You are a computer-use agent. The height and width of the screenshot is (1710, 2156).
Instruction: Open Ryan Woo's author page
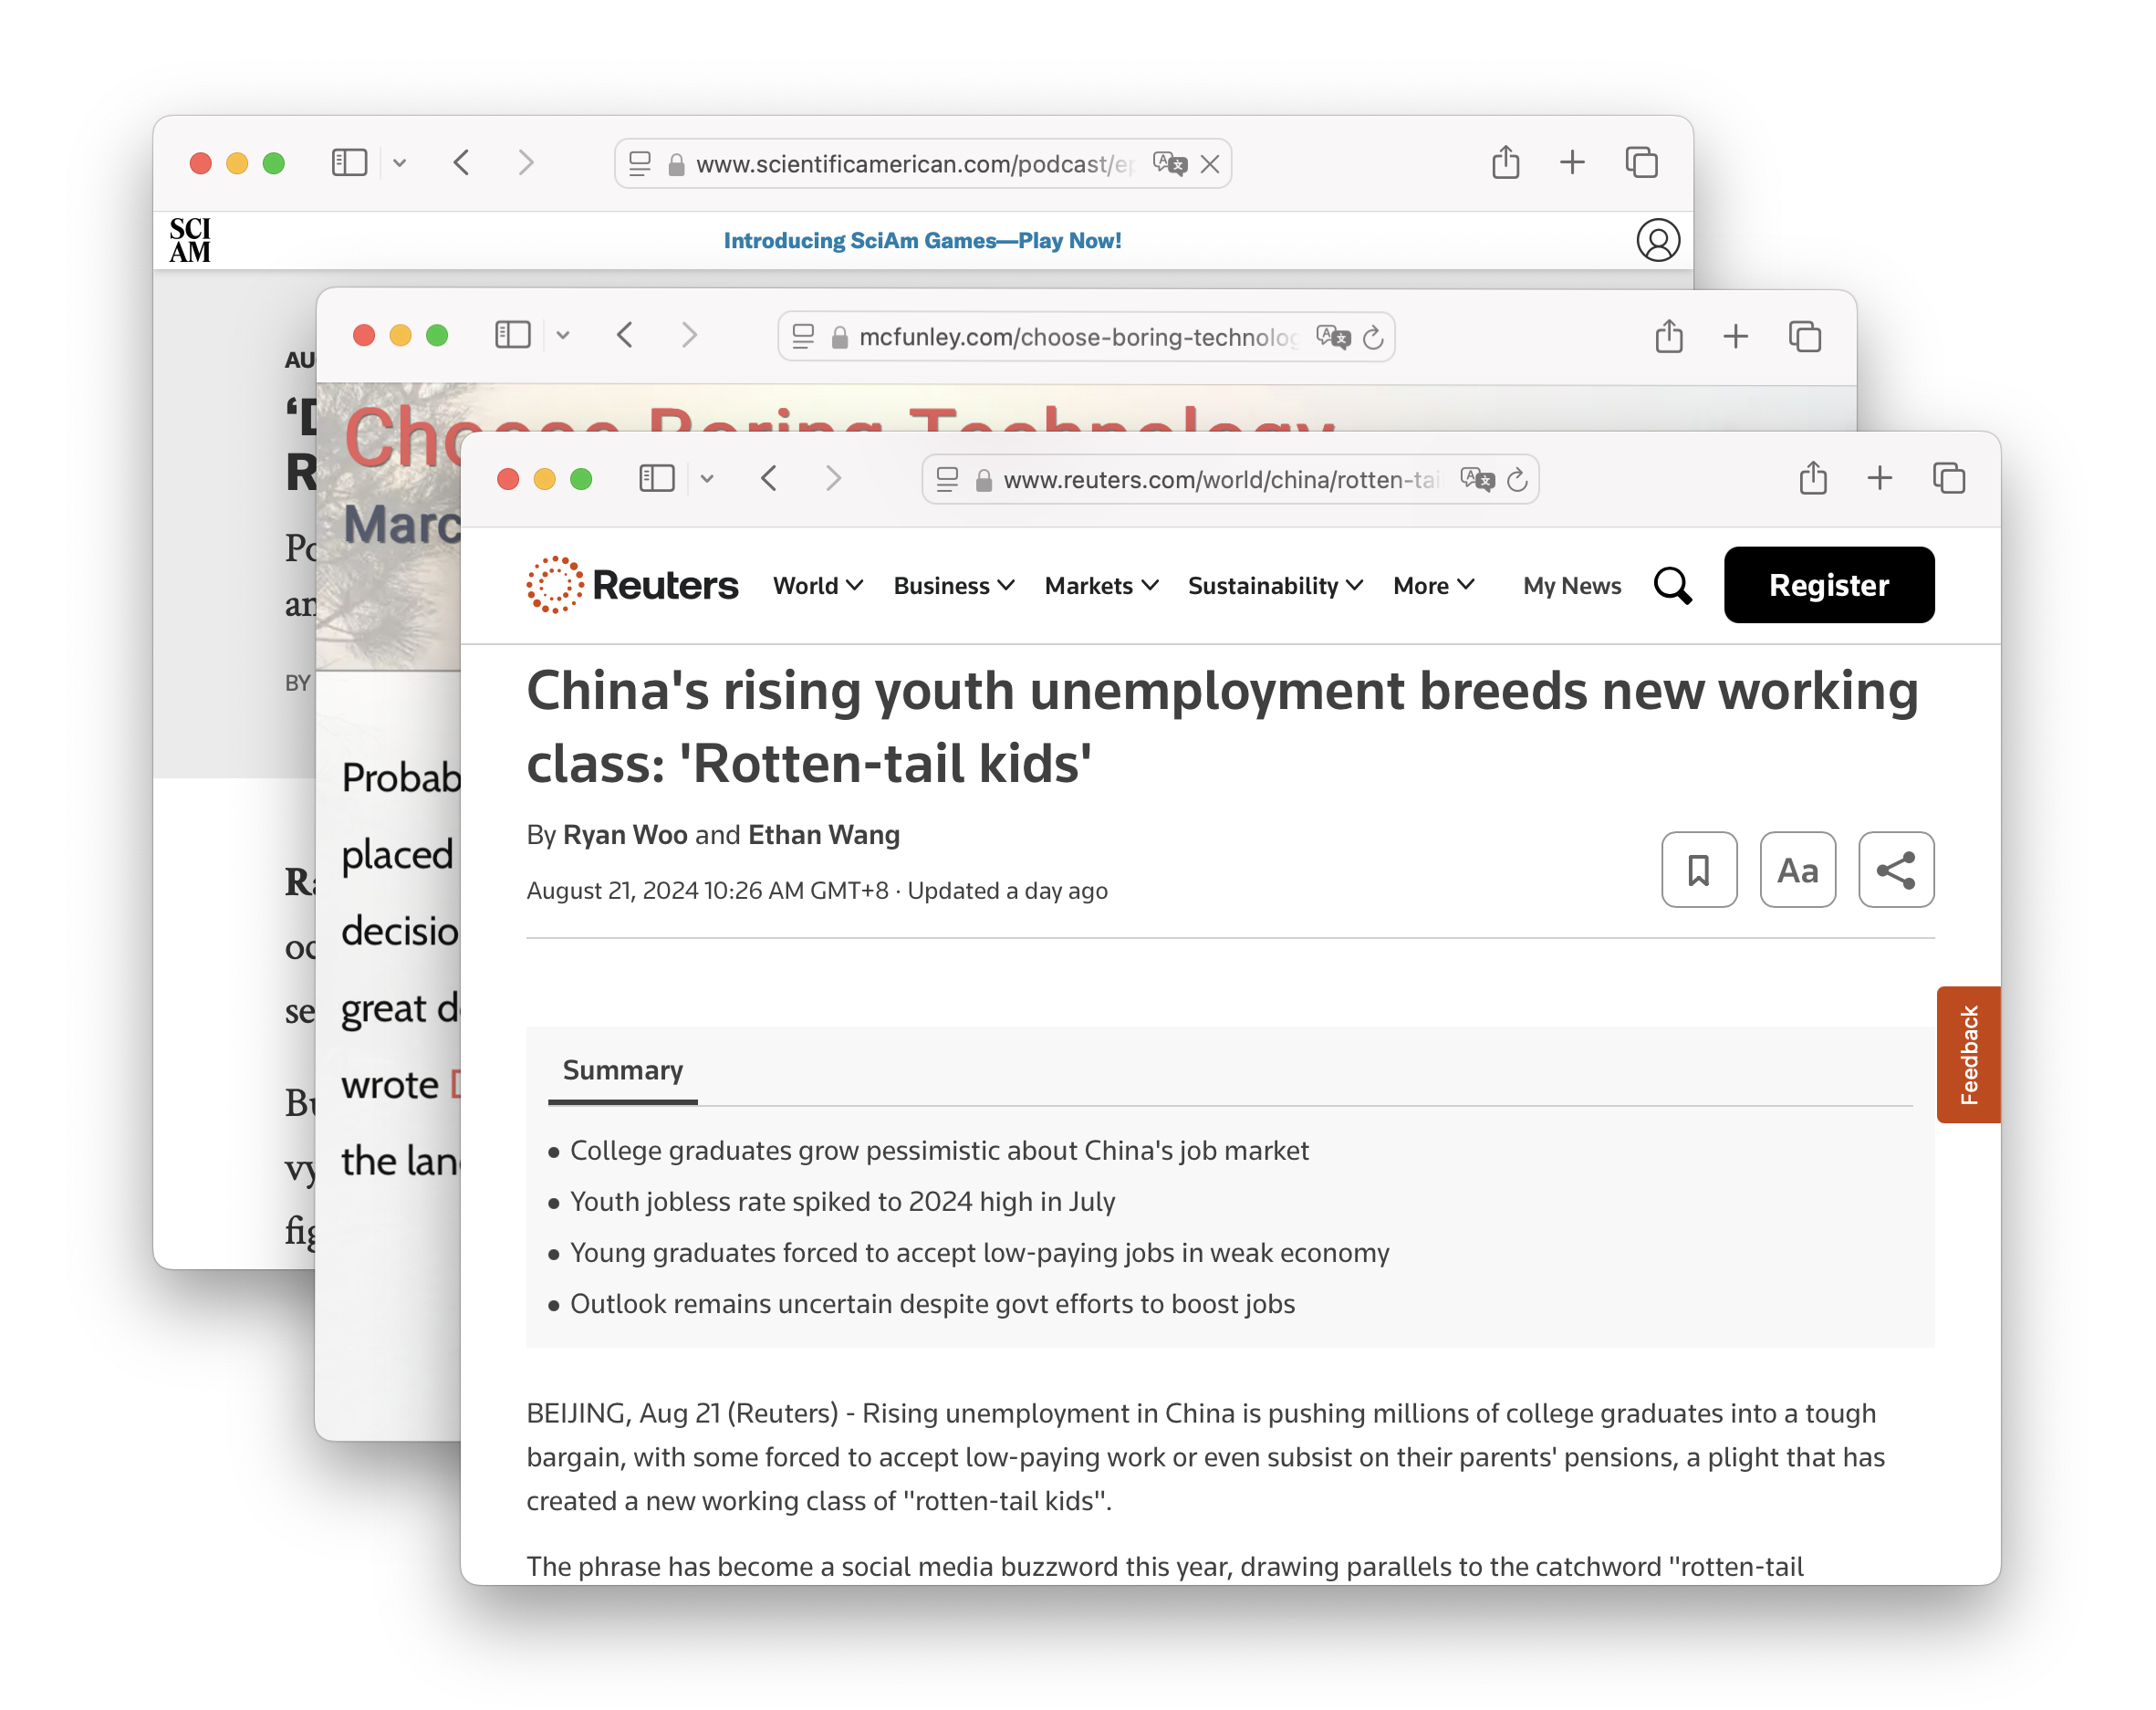click(x=625, y=834)
